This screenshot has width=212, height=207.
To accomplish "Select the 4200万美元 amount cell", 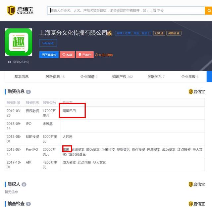I will 50,165.
